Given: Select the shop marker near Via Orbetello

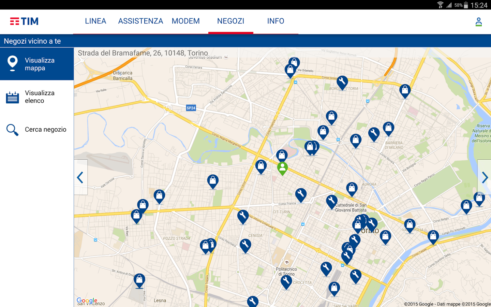Looking at the screenshot, I should pos(290,71).
